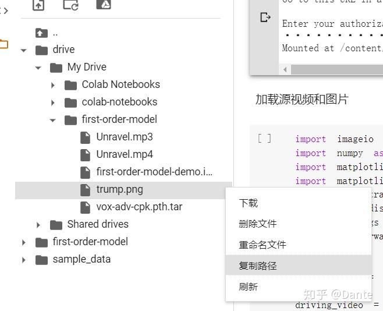Choose 下载 from the context menu
The image size is (383, 311).
coord(299,203)
